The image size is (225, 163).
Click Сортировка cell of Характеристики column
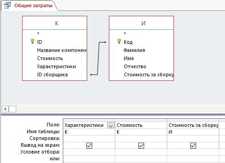[89, 139]
